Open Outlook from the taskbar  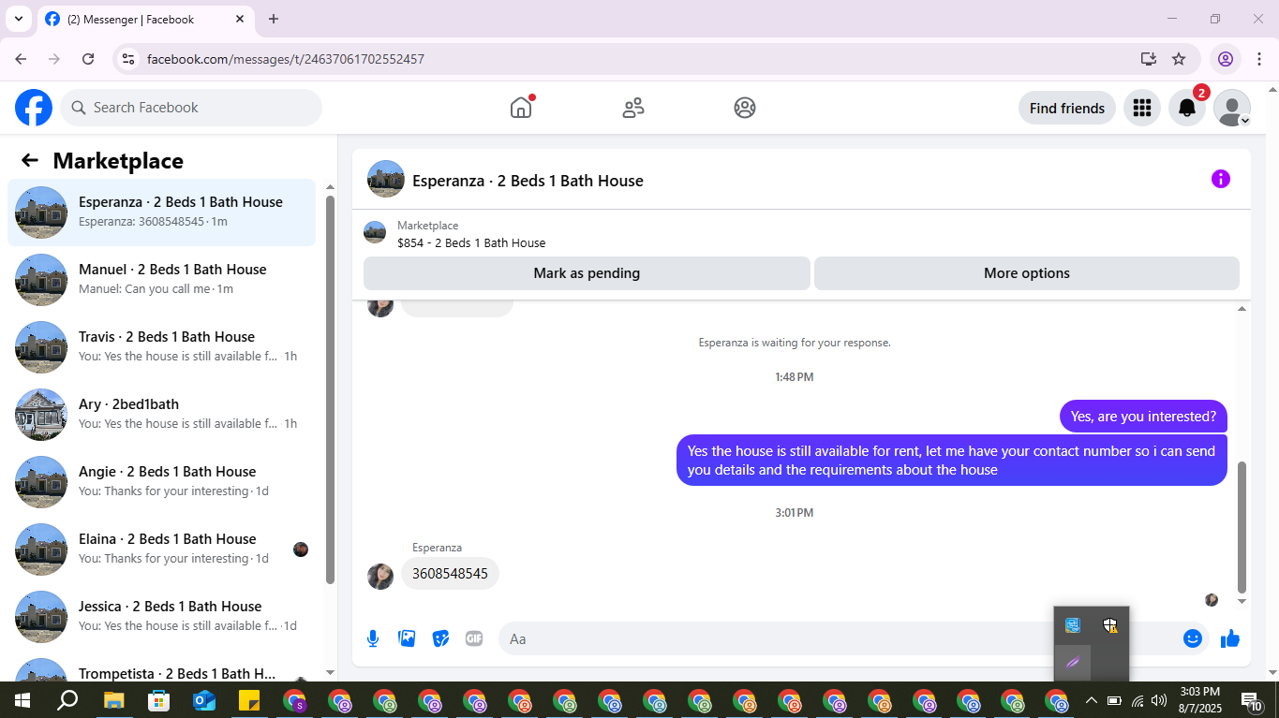(203, 700)
